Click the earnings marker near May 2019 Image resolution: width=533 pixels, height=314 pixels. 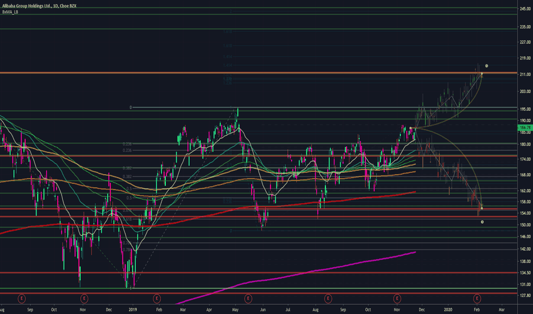248,299
